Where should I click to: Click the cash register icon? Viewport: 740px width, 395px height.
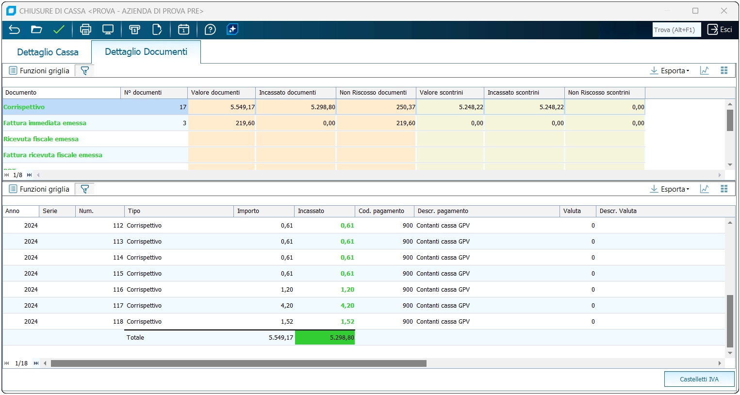point(134,30)
